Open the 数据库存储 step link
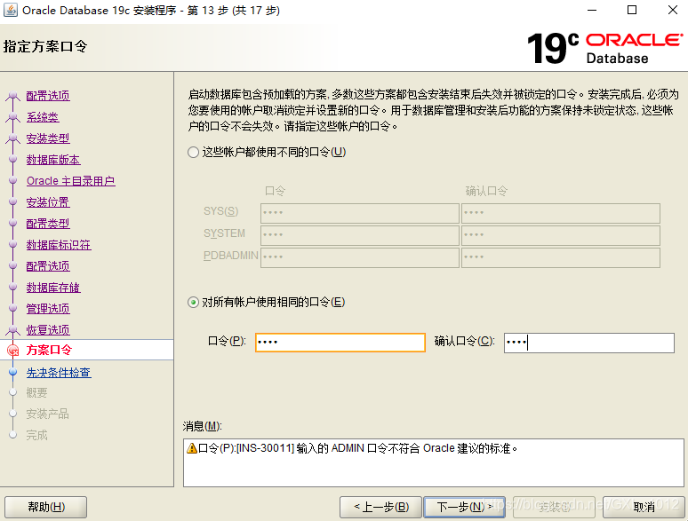This screenshot has width=688, height=521. 53,288
